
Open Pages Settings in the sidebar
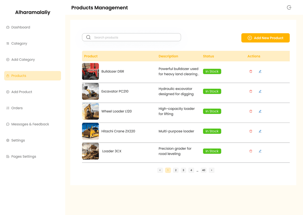point(23,156)
